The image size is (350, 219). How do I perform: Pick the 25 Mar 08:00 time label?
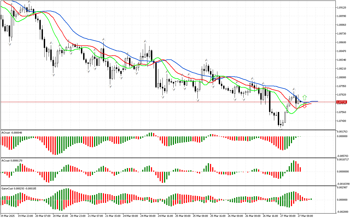(201, 216)
